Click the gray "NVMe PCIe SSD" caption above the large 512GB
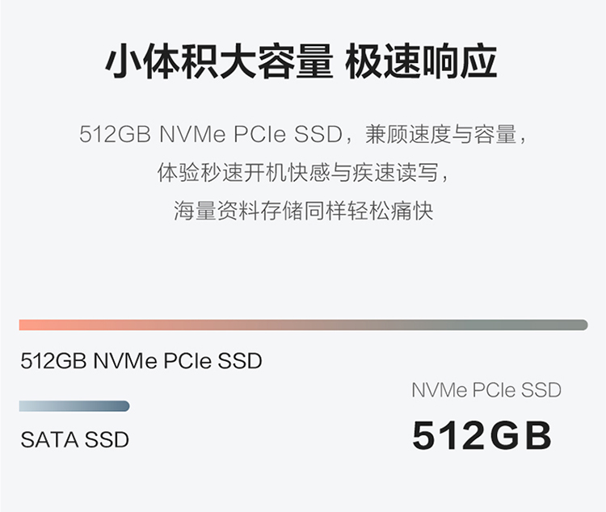The image size is (606, 512). (486, 390)
